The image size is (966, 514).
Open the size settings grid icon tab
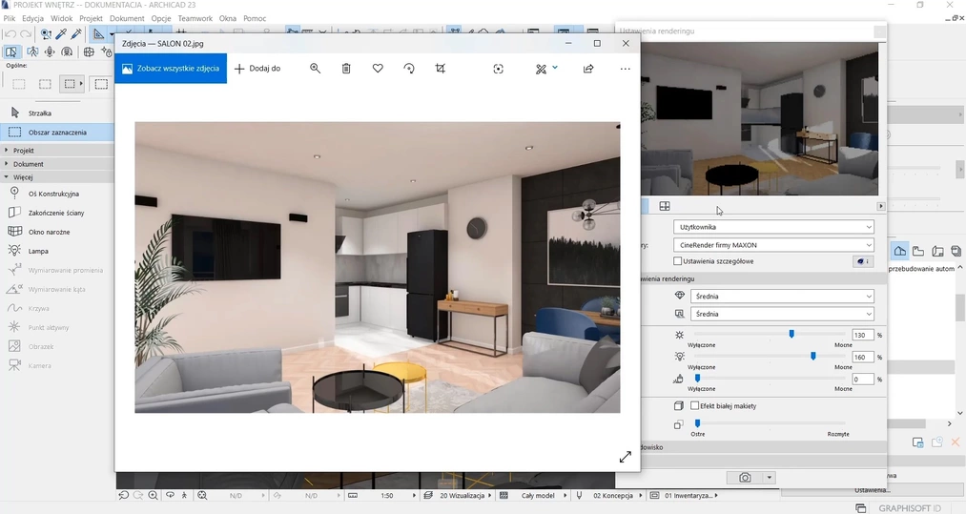(664, 207)
